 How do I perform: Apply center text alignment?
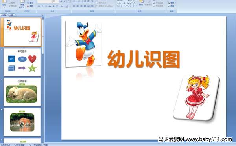point(77,6)
